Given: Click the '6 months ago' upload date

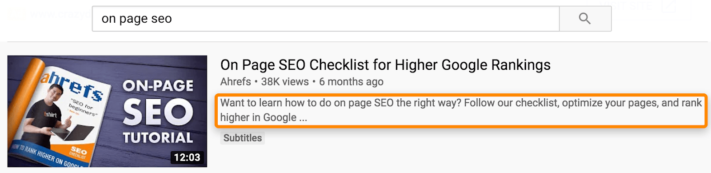Looking at the screenshot, I should point(351,82).
